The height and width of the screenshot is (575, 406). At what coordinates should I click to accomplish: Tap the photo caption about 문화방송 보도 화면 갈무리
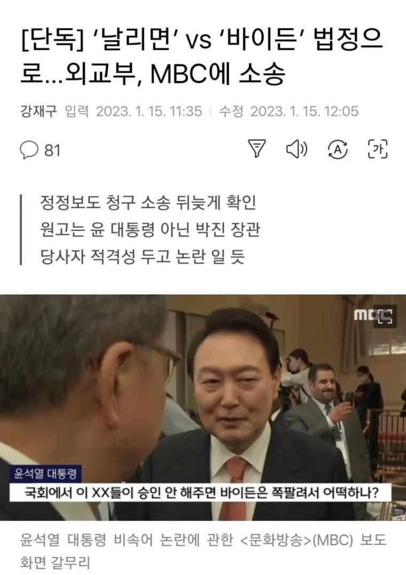203,551
